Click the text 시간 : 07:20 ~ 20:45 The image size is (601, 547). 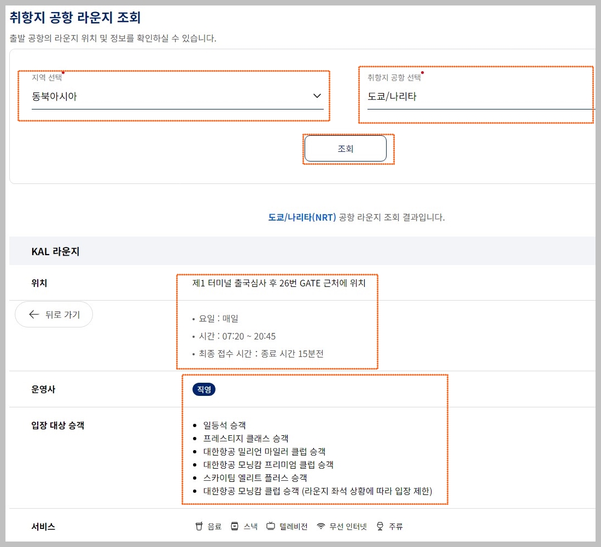click(x=237, y=336)
